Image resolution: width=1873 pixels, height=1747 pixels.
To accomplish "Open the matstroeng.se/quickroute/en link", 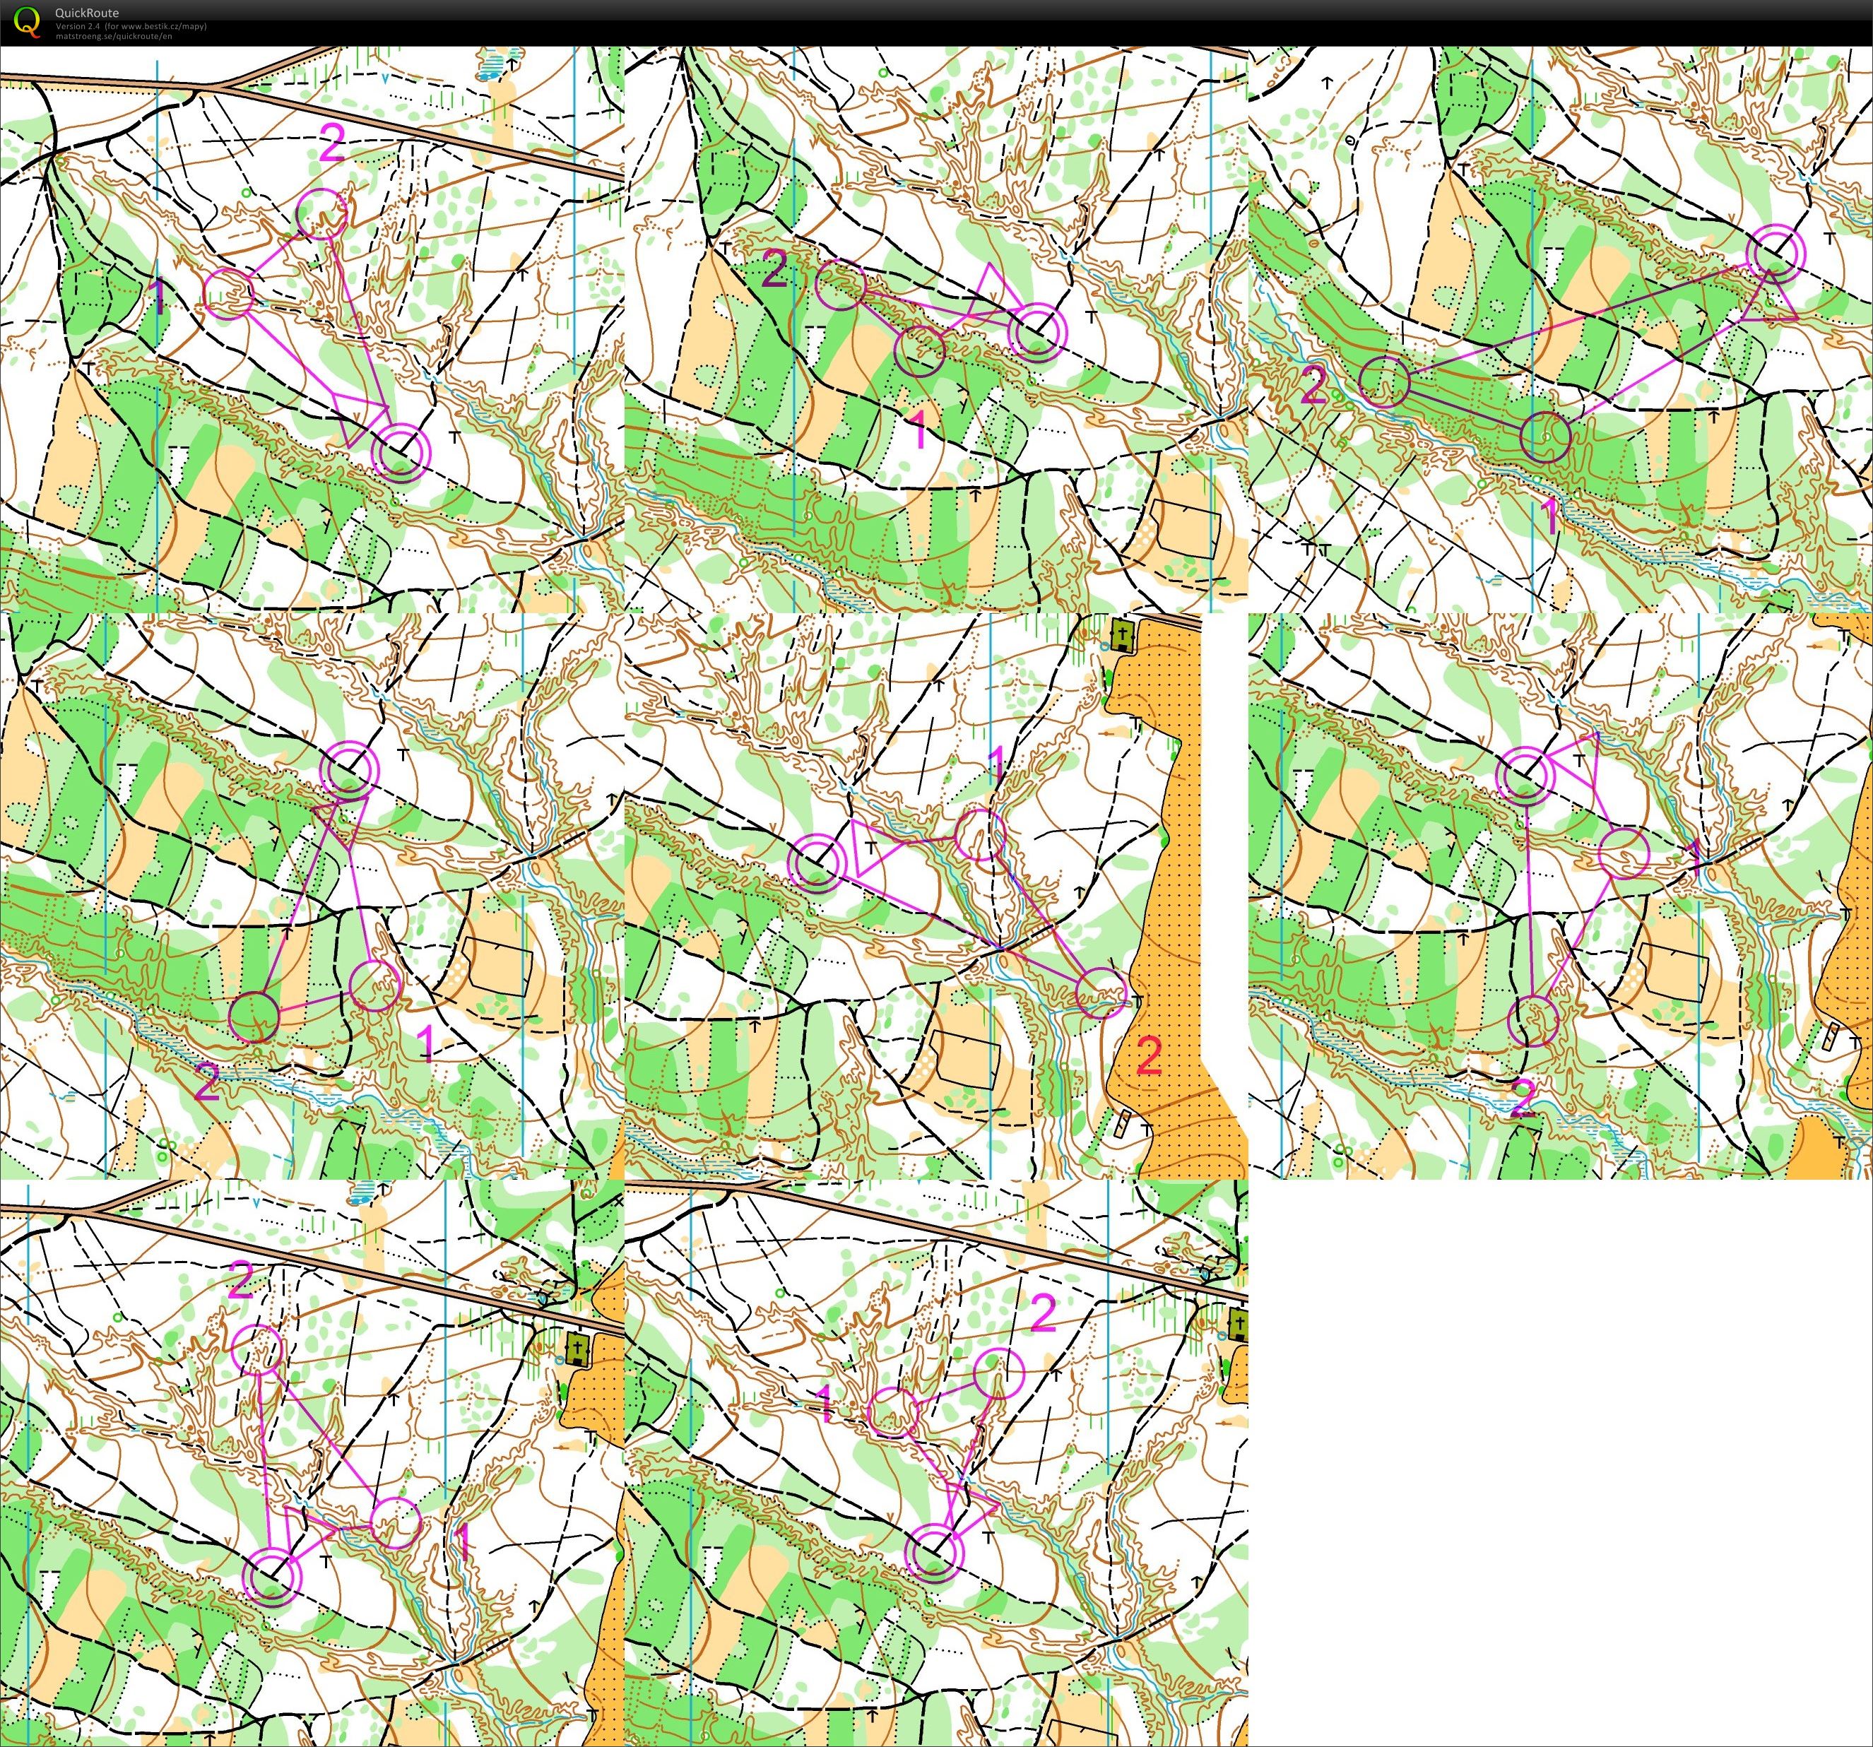I will pos(113,36).
